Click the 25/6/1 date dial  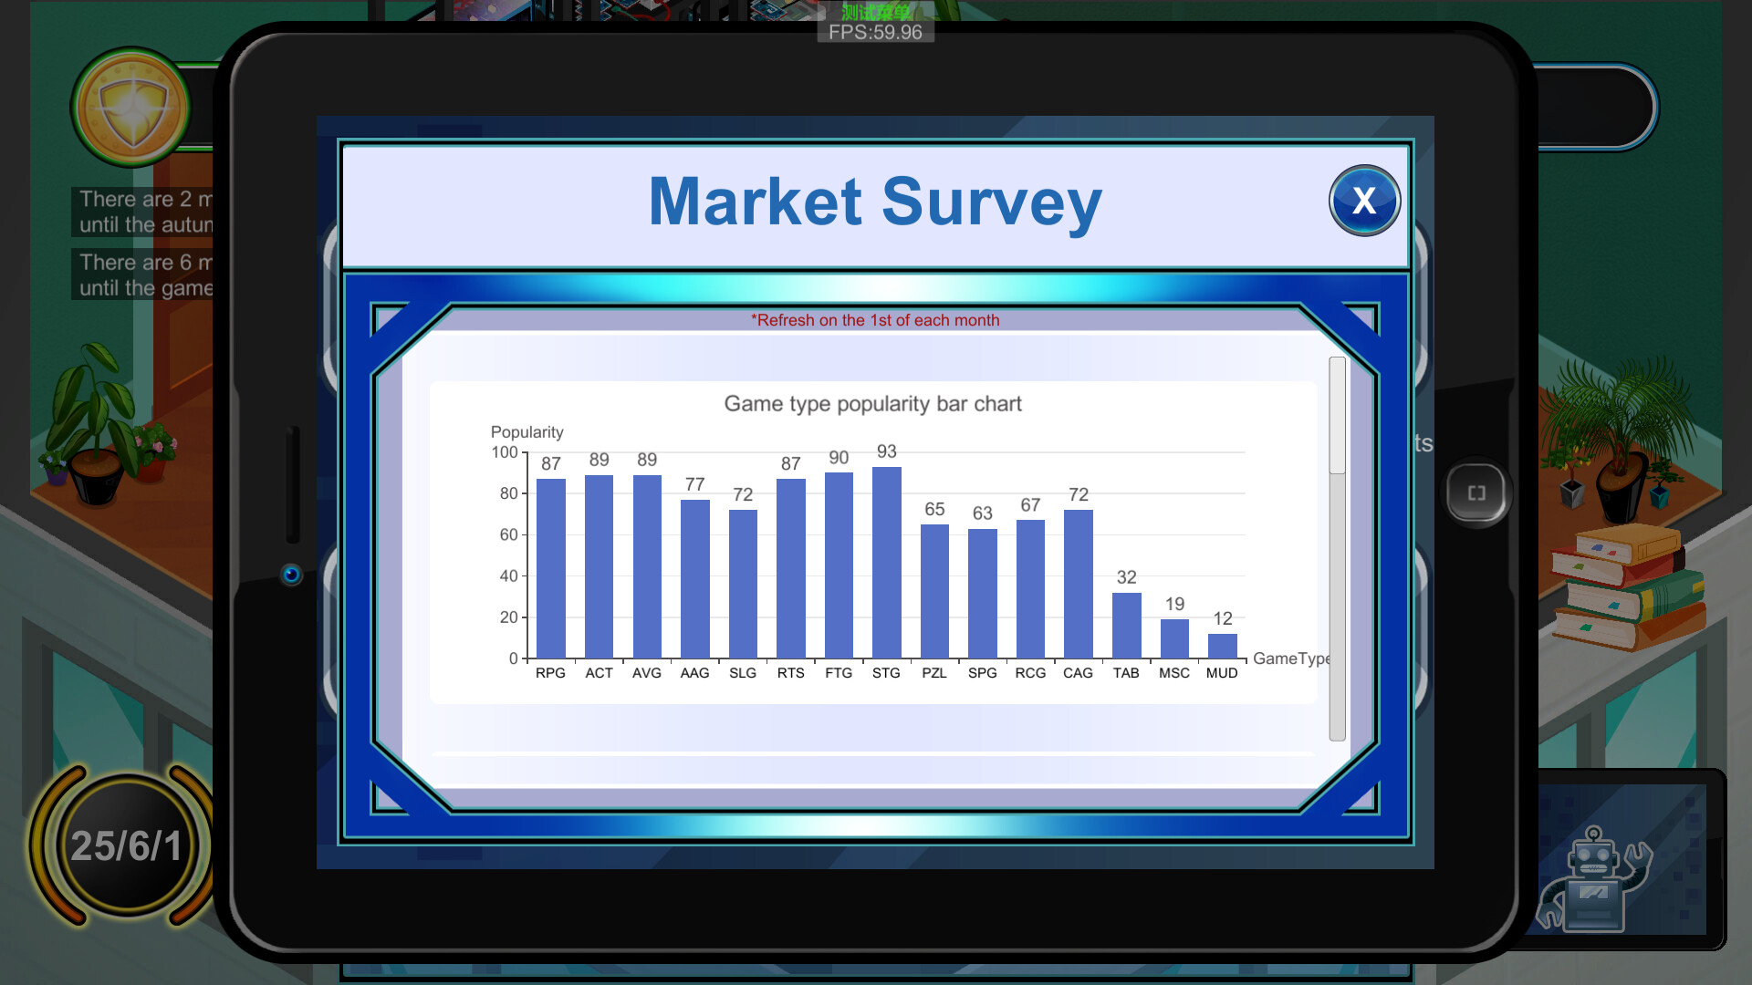tap(126, 846)
